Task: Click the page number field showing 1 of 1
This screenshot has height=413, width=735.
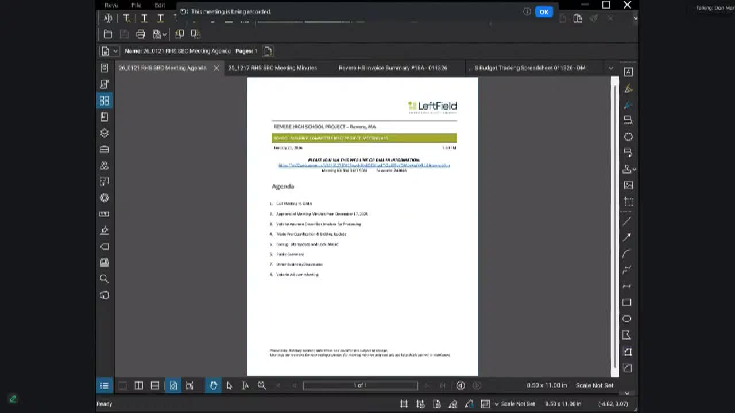Action: coord(360,385)
